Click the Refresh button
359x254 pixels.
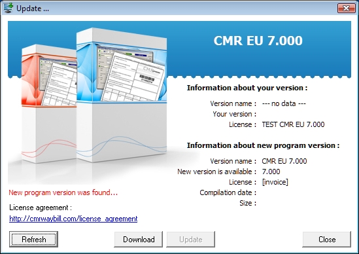[33, 240]
